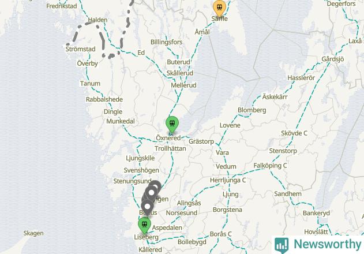The height and width of the screenshot is (254, 364).
Task: Click the Halden place label
Action: tap(97, 20)
